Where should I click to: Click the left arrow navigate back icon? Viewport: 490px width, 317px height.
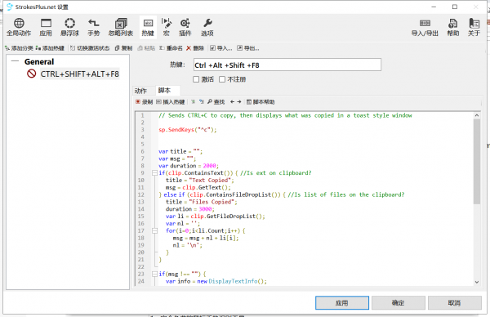[x=232, y=102]
